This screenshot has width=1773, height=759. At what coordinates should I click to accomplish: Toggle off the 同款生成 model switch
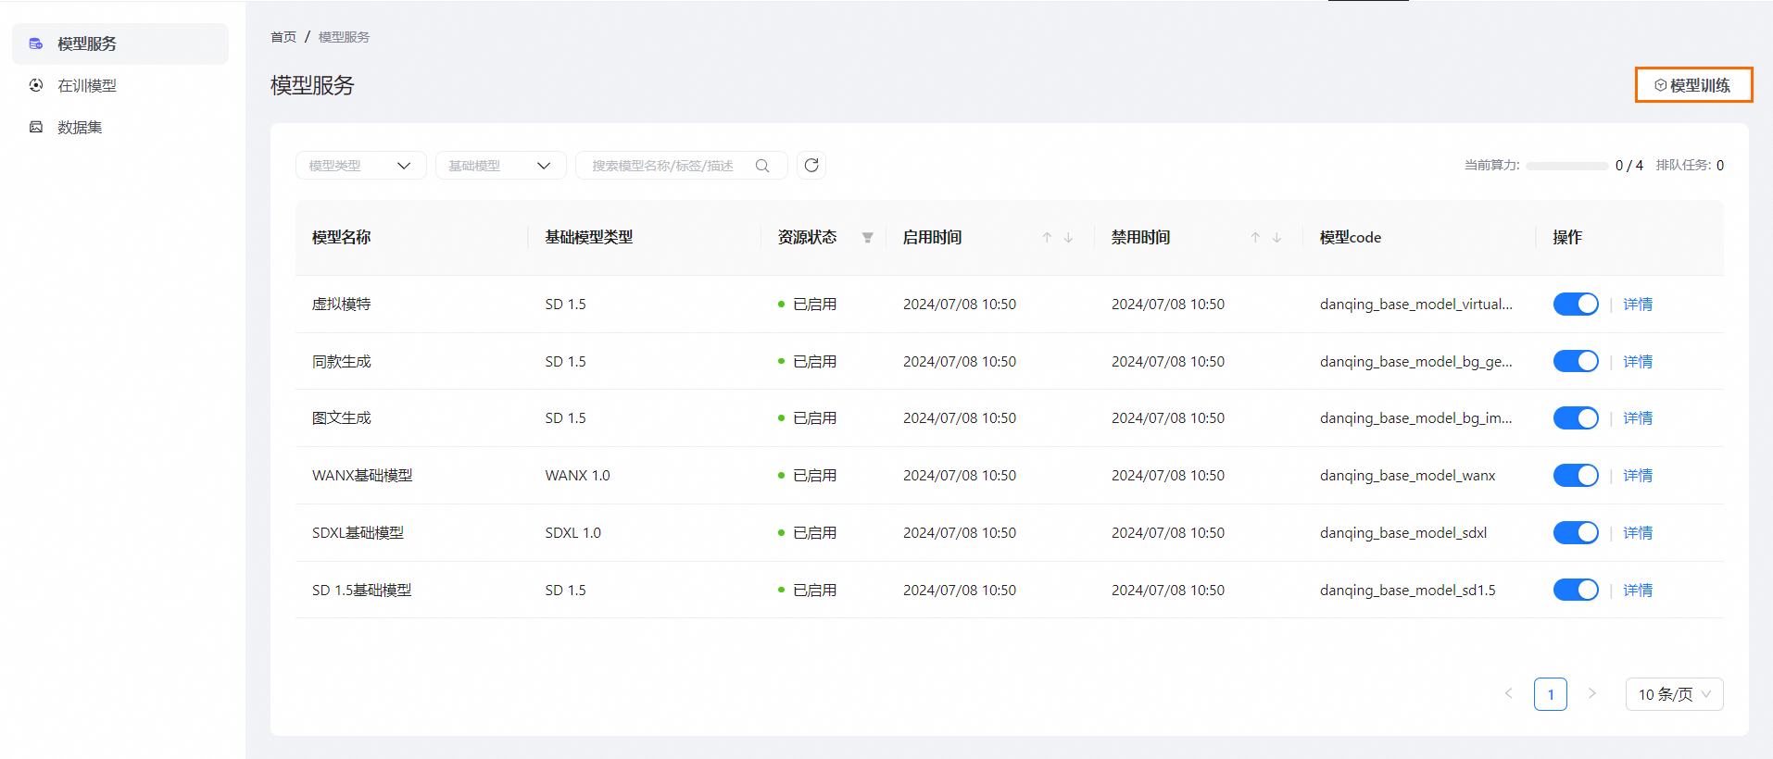pos(1576,361)
